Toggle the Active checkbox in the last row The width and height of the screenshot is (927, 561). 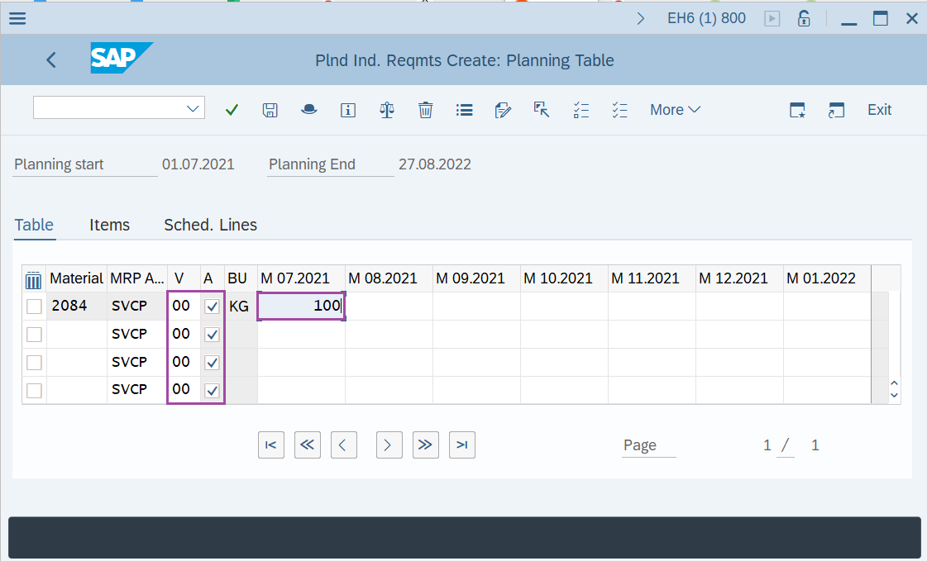[x=212, y=390]
